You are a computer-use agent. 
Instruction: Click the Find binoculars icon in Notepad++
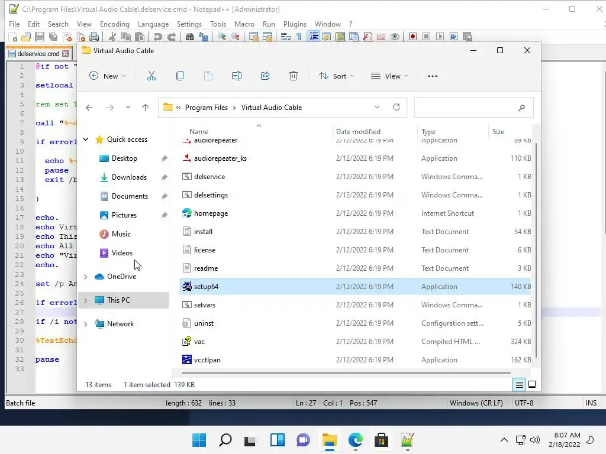pos(189,37)
